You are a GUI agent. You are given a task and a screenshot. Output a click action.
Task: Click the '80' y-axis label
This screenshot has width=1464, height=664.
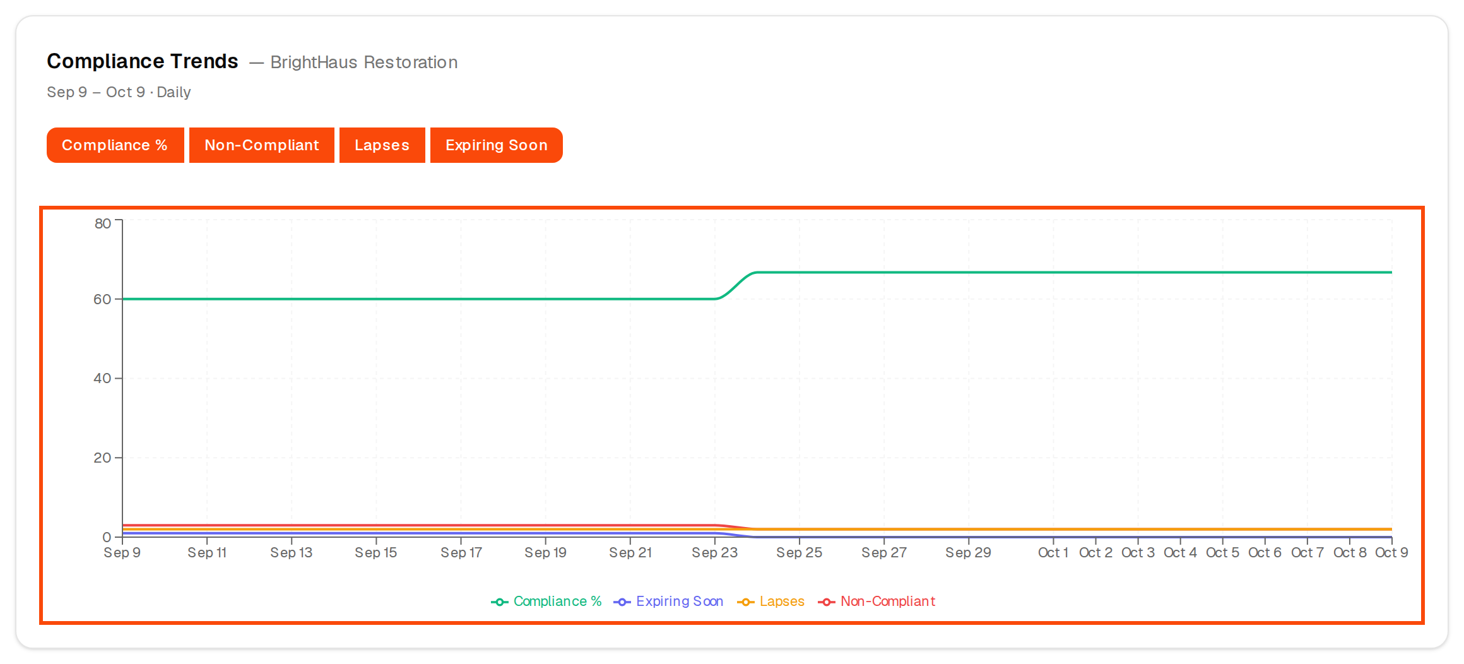pyautogui.click(x=103, y=223)
